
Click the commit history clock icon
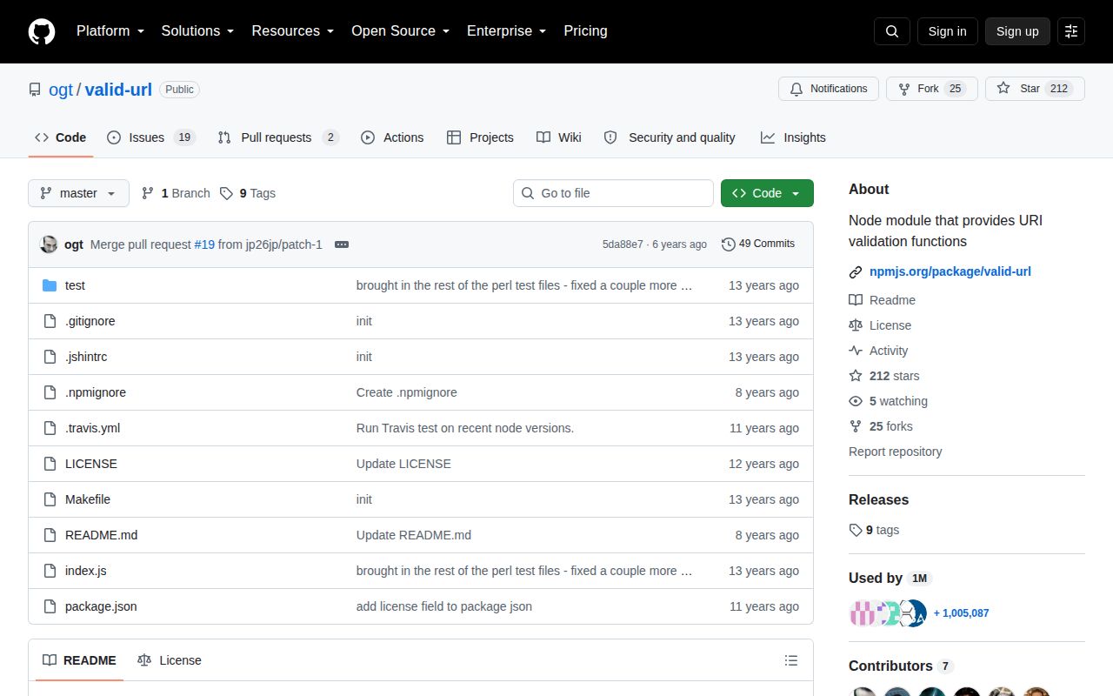[729, 244]
